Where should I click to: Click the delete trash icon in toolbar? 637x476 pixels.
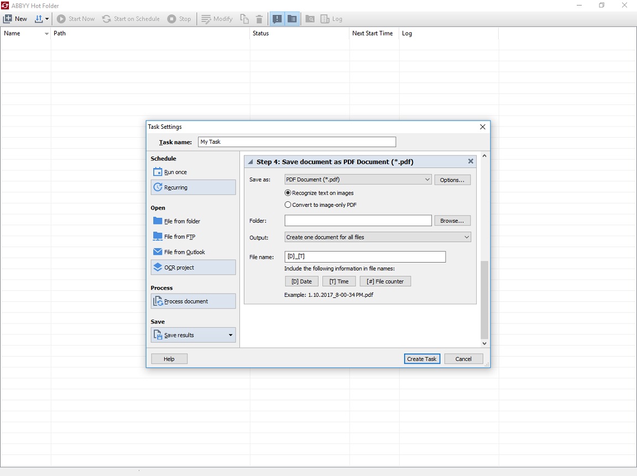coord(259,19)
